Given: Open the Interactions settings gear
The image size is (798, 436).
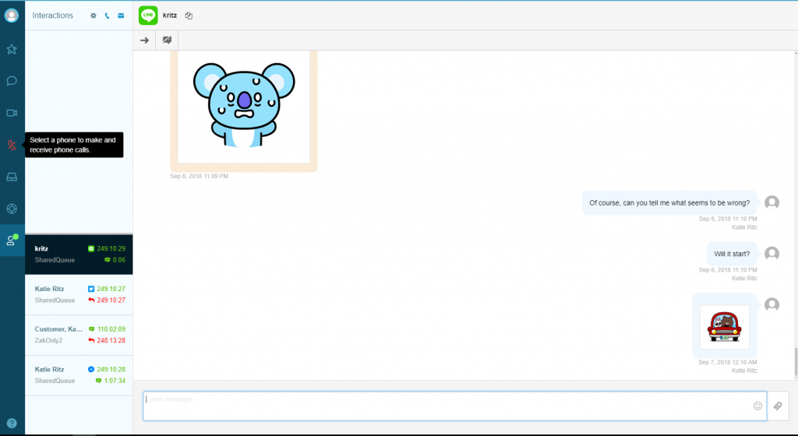Looking at the screenshot, I should coord(94,16).
